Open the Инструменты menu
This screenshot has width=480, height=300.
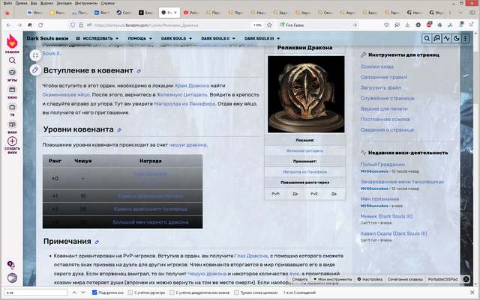point(86,3)
